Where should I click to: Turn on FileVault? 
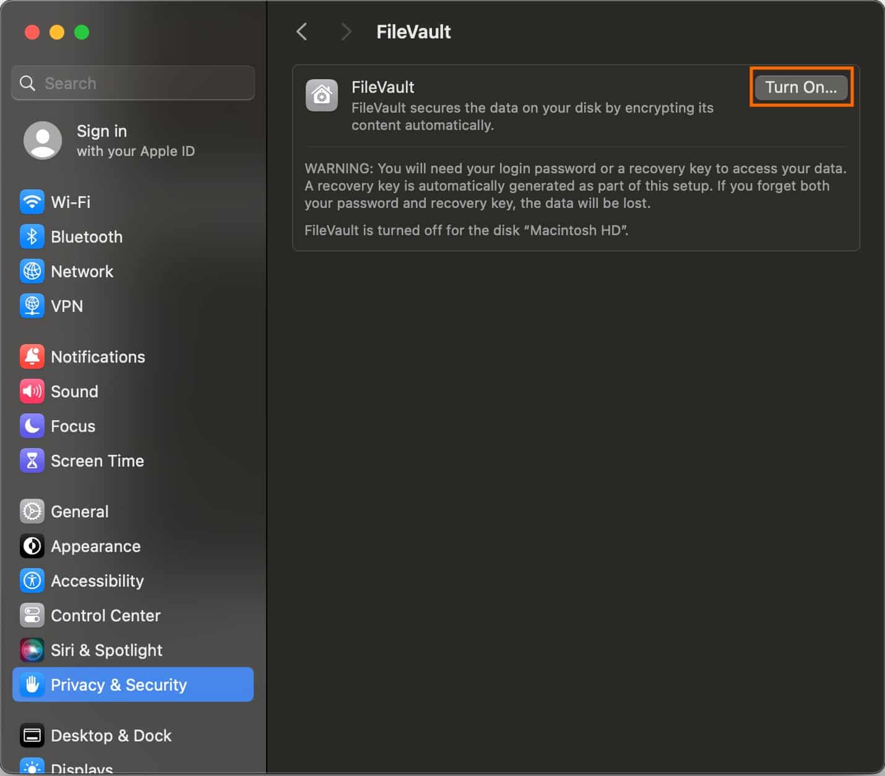[801, 87]
